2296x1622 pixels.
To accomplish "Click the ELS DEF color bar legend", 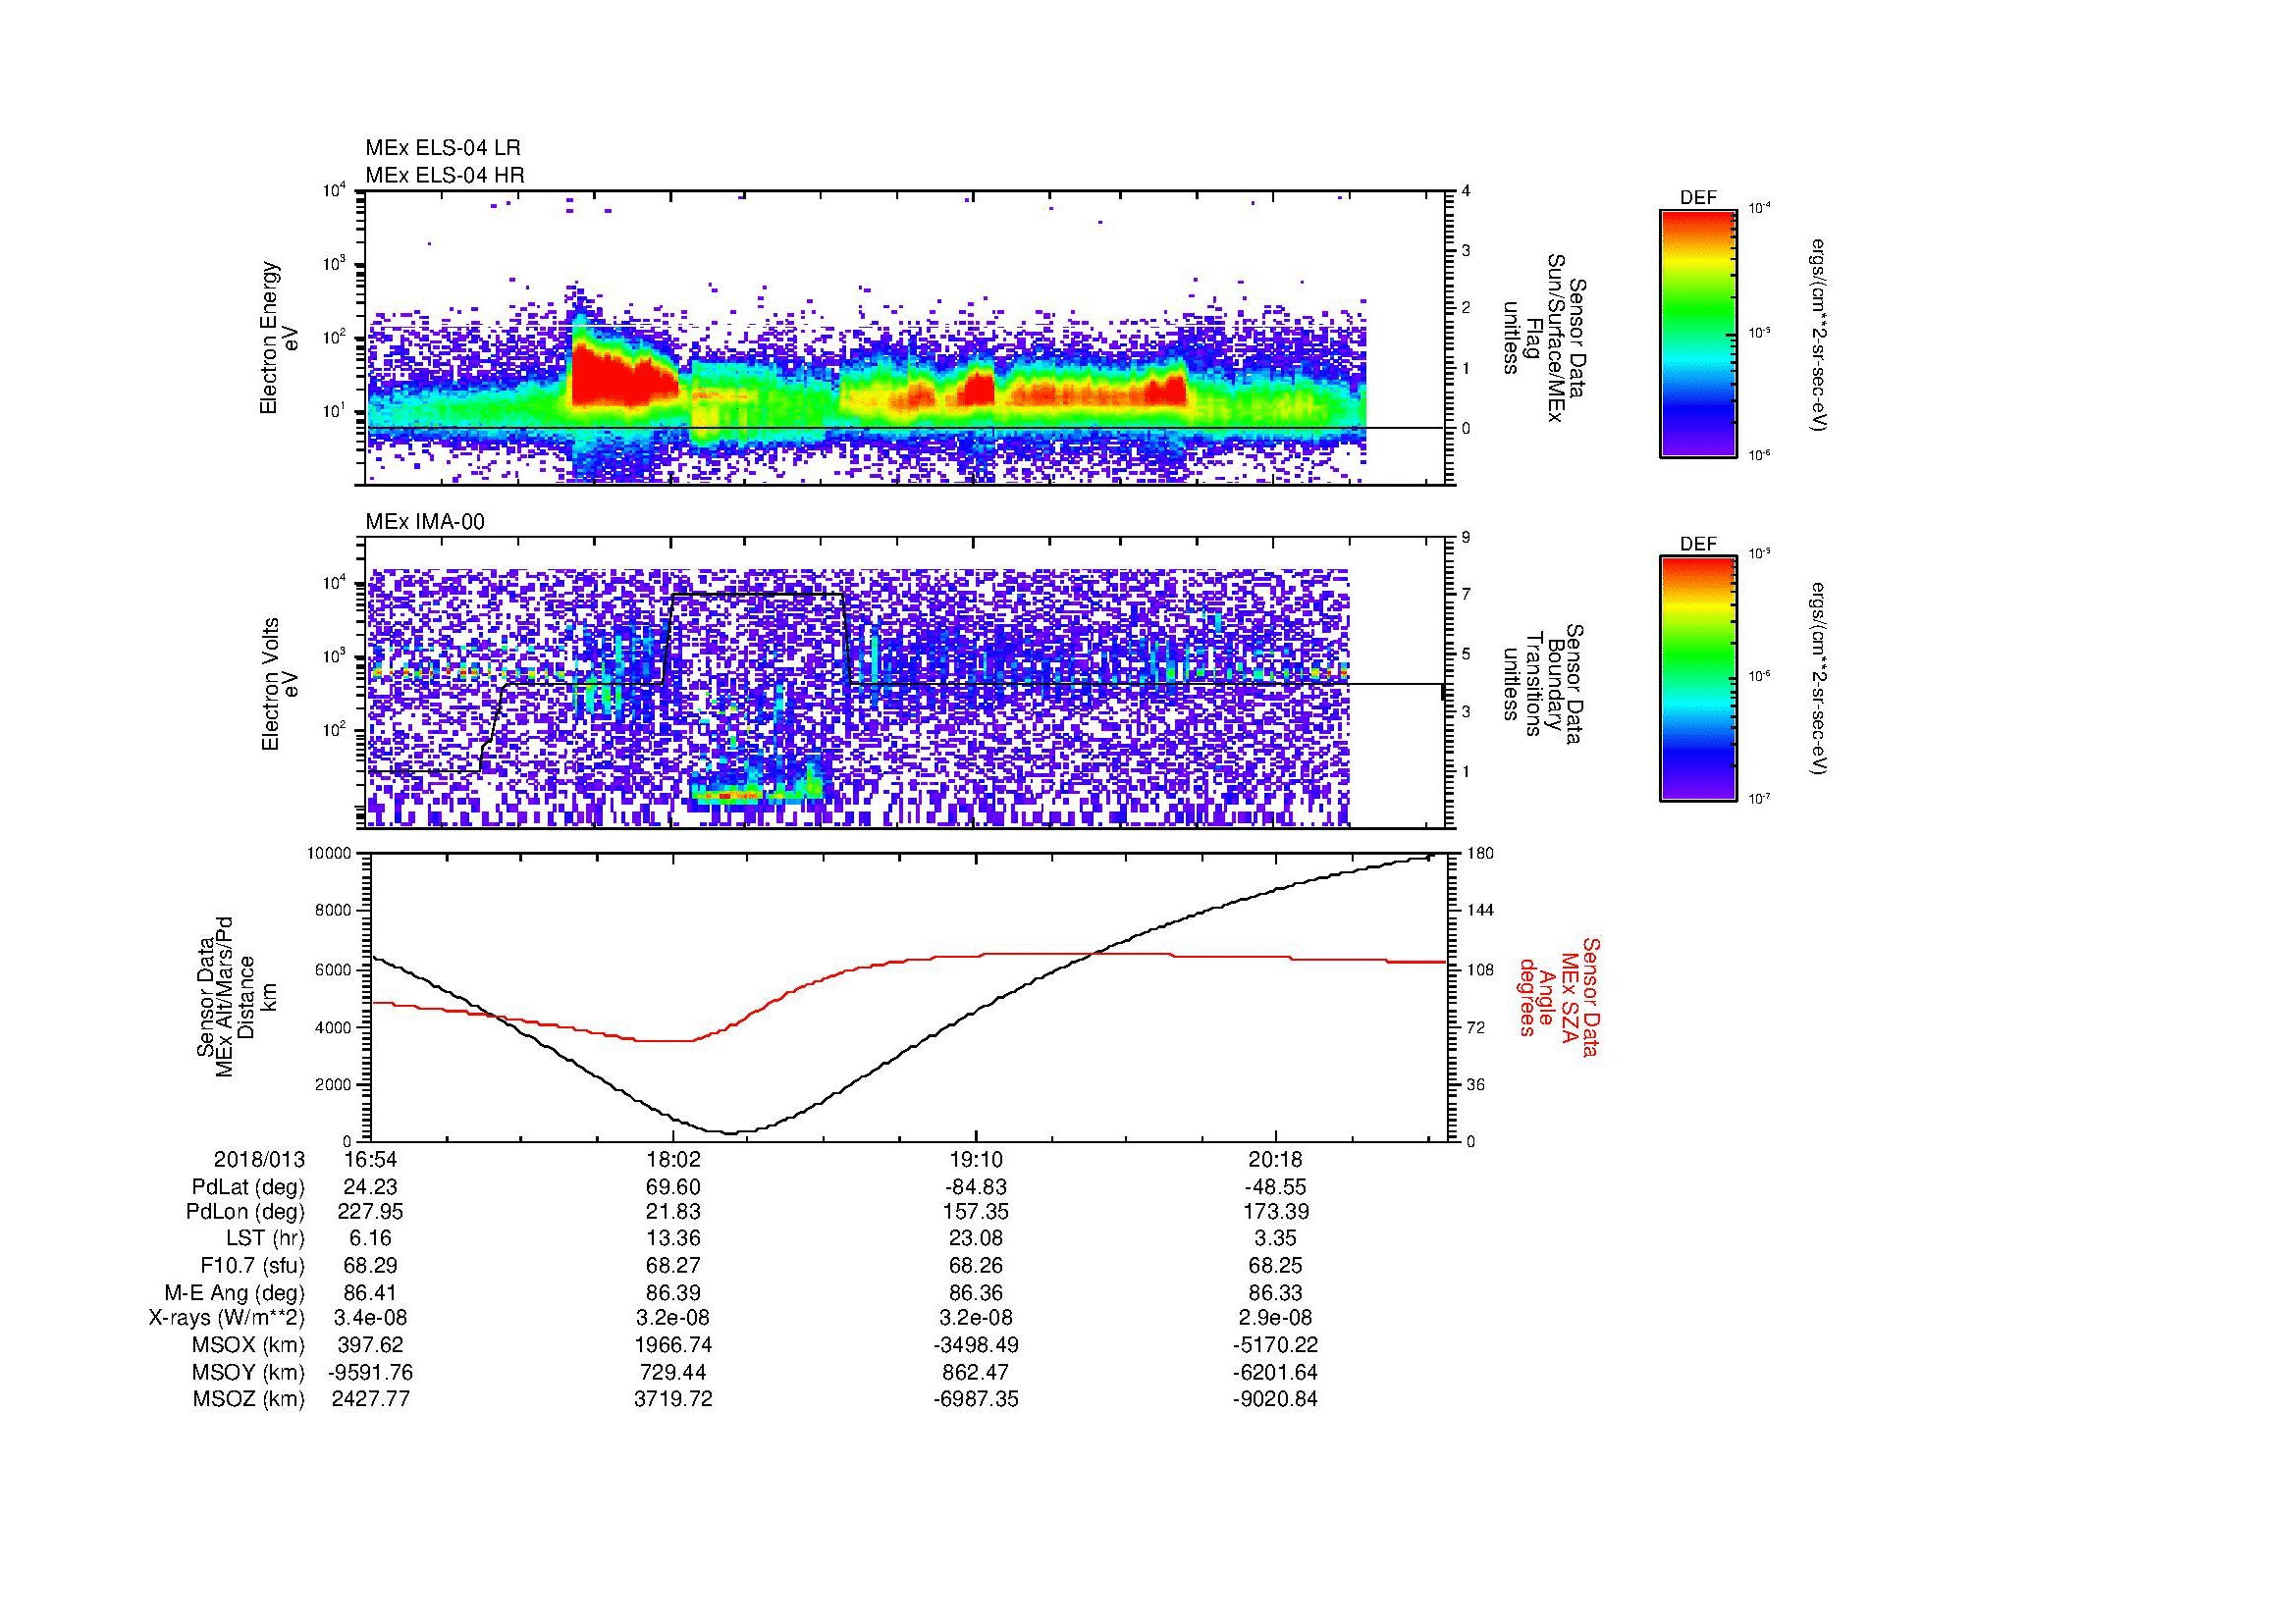I will tap(1697, 333).
